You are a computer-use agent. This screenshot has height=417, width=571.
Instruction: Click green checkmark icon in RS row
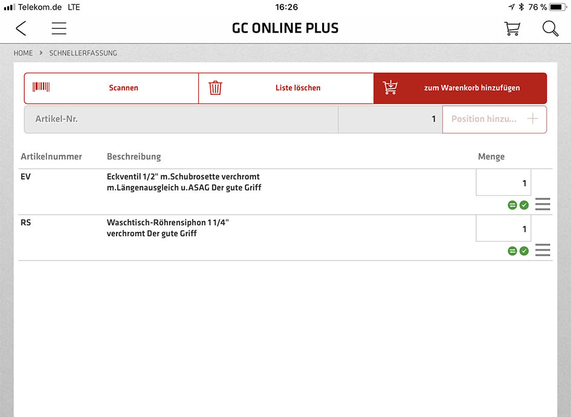tap(524, 251)
